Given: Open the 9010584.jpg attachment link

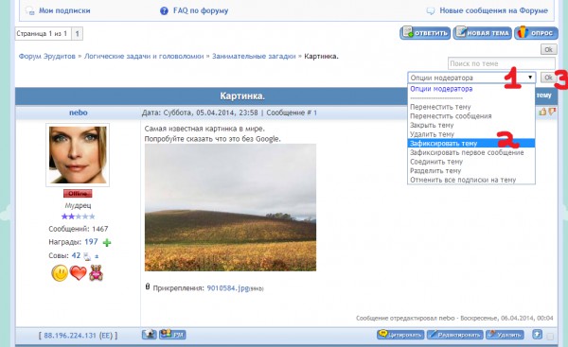Looking at the screenshot, I should click(228, 288).
